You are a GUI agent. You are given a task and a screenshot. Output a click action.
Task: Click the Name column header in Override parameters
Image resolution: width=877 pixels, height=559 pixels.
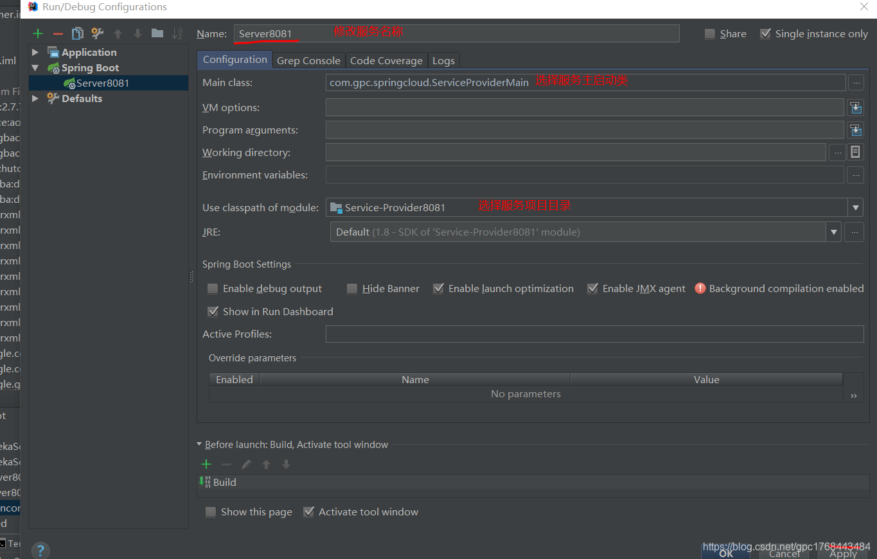point(415,379)
